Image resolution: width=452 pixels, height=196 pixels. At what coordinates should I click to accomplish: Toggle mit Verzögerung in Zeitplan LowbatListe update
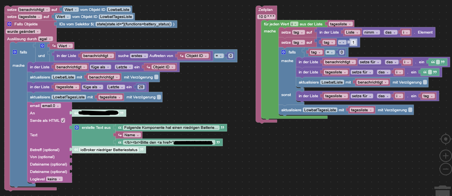pyautogui.click(x=425, y=82)
